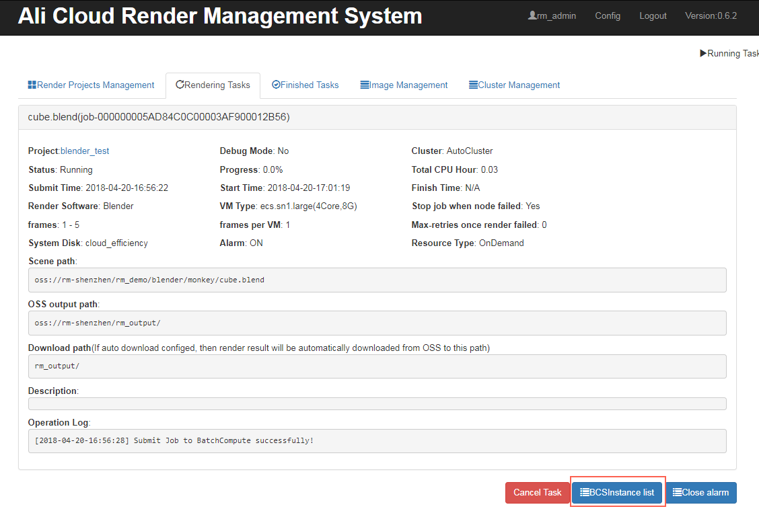Click the Version:0.6.2 label
759x515 pixels.
click(711, 15)
